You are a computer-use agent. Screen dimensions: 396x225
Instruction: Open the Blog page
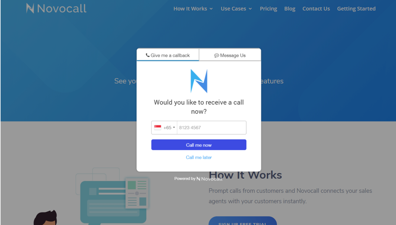290,9
